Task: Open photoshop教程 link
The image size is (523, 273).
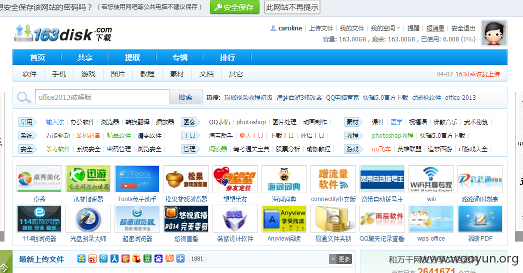Action: click(x=392, y=135)
